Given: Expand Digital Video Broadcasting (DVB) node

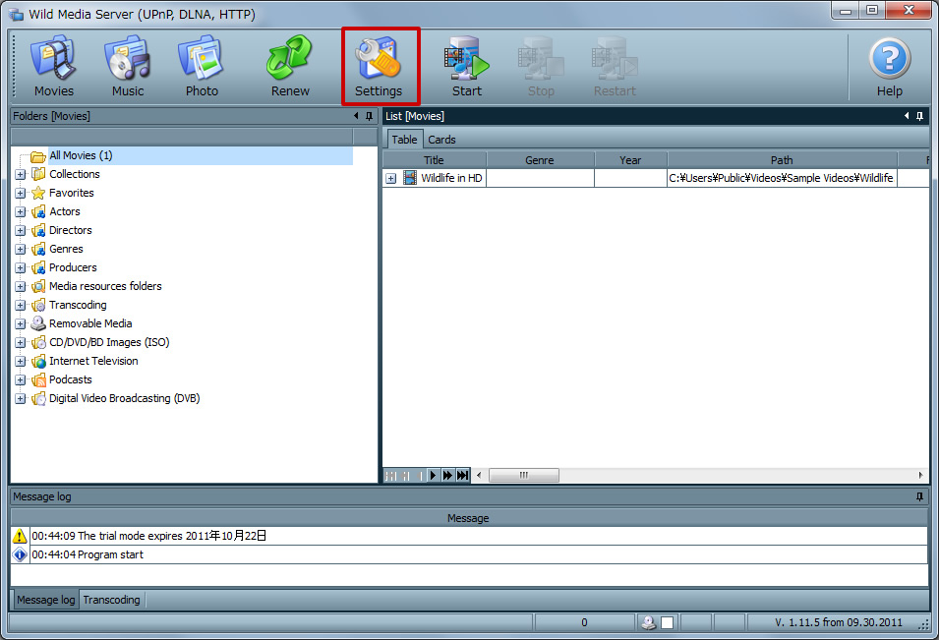Looking at the screenshot, I should coord(21,399).
